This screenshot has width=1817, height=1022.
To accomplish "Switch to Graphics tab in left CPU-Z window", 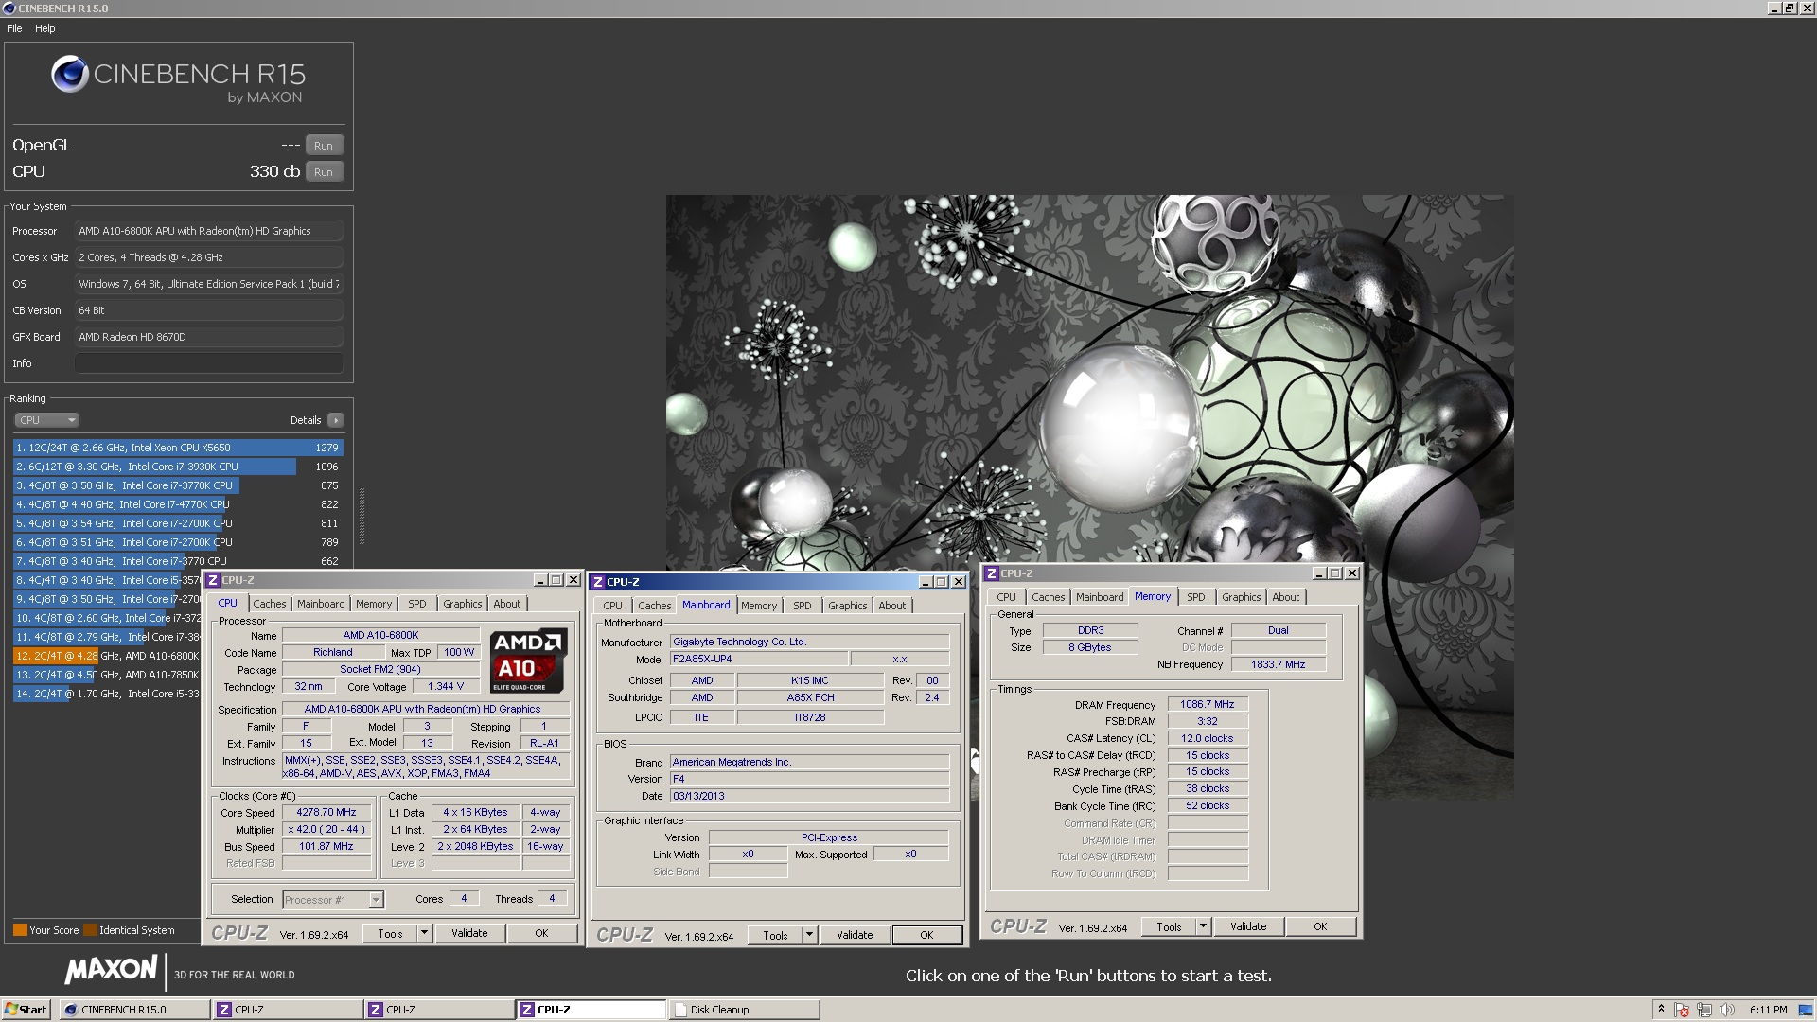I will point(463,604).
